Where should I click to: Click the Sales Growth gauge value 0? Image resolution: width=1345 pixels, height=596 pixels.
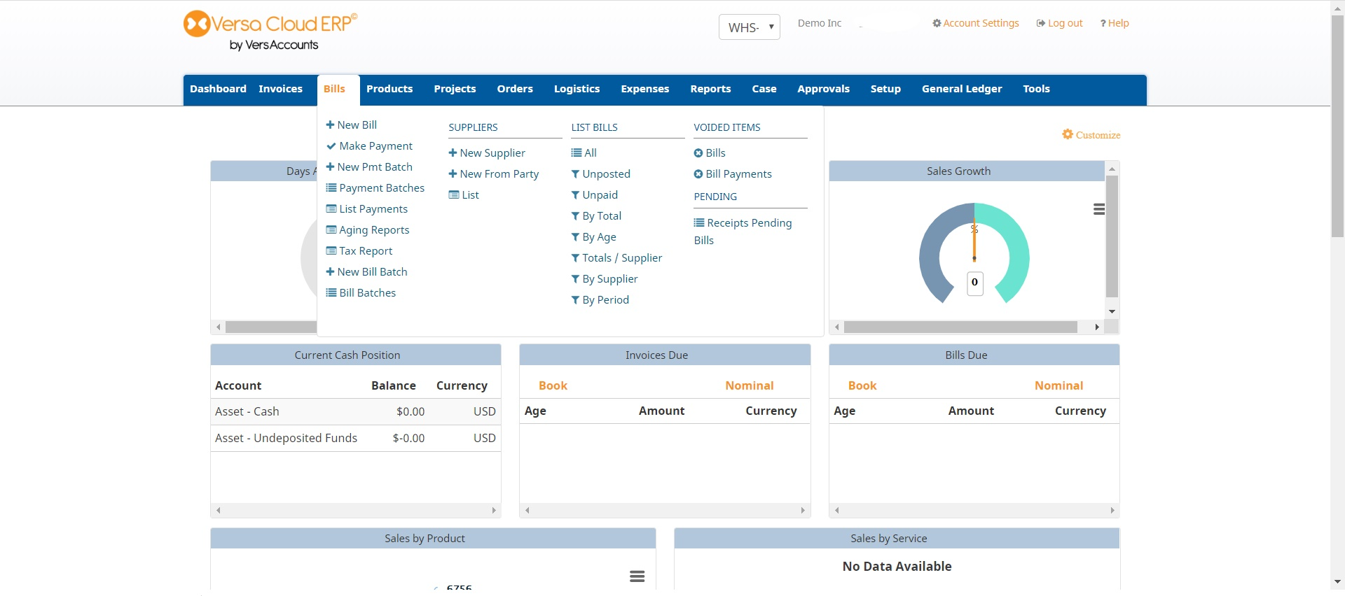tap(974, 283)
